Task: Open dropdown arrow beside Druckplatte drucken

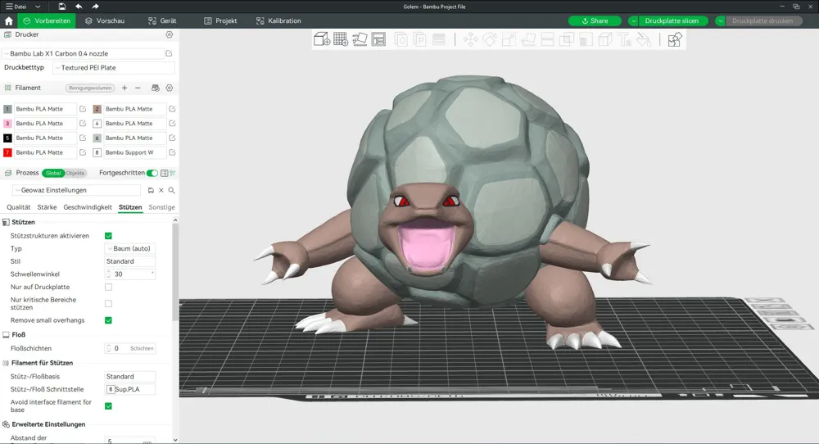Action: (720, 21)
